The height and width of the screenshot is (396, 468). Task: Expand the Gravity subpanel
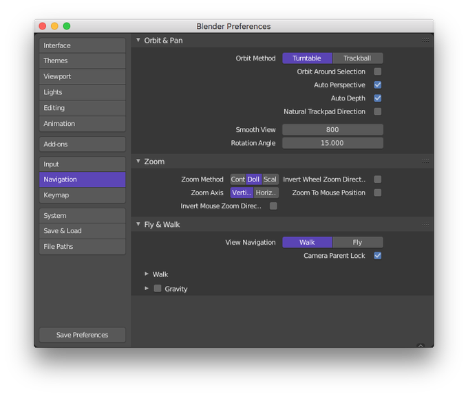[x=147, y=288]
